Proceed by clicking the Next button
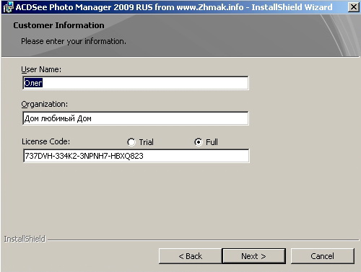The height and width of the screenshot is (272, 361). click(x=254, y=256)
